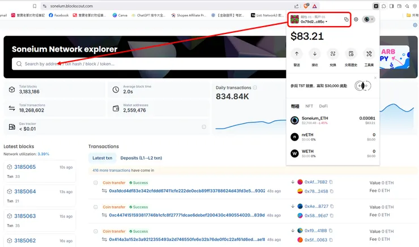
Task: Copy address 0x5f...0063
Action: [331, 240]
